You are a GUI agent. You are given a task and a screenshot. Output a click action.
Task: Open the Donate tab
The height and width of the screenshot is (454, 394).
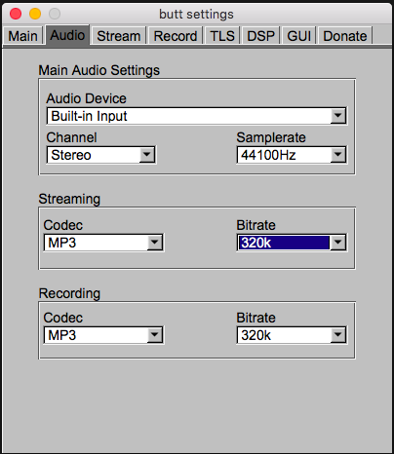coord(345,36)
